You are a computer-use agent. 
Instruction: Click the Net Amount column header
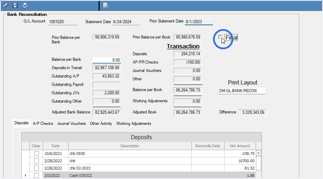[240, 146]
